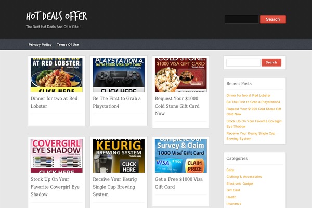The width and height of the screenshot is (312, 208).
Task: Select the Clothing & Accessories category
Action: click(244, 177)
